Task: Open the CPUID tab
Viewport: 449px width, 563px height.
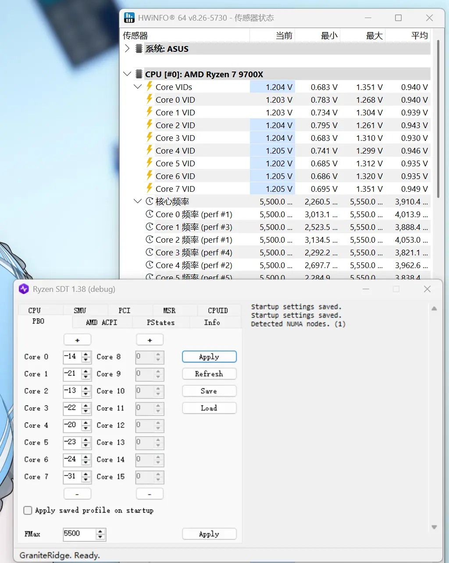Action: 218,310
